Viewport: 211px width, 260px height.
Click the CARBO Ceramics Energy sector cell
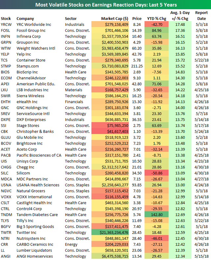[x=71, y=244]
